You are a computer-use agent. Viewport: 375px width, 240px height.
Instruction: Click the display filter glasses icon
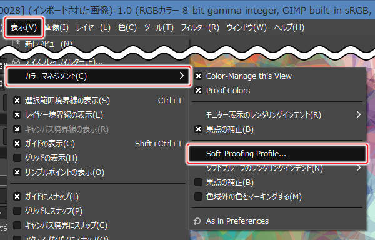(16, 62)
